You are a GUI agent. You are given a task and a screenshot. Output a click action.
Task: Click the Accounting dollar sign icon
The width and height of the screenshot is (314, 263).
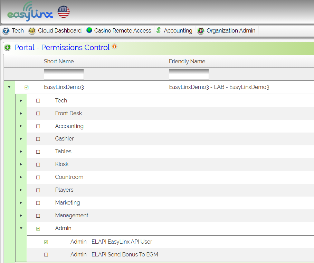[x=159, y=30]
